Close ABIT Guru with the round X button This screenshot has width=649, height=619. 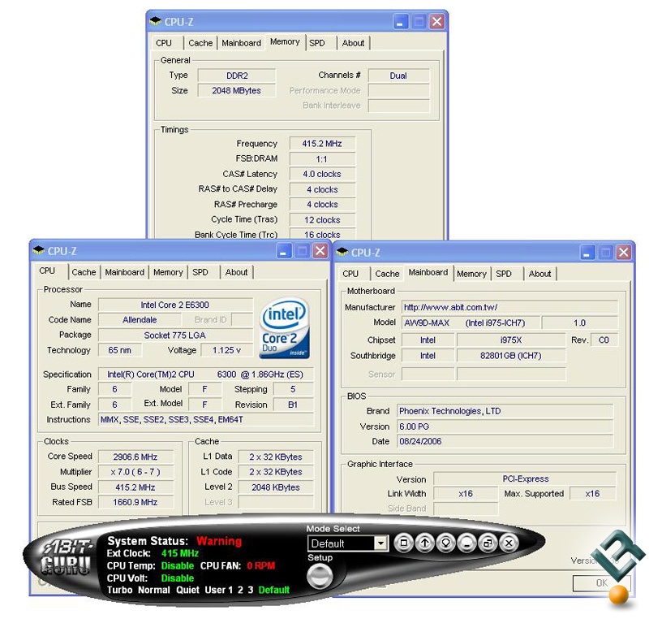pos(509,543)
